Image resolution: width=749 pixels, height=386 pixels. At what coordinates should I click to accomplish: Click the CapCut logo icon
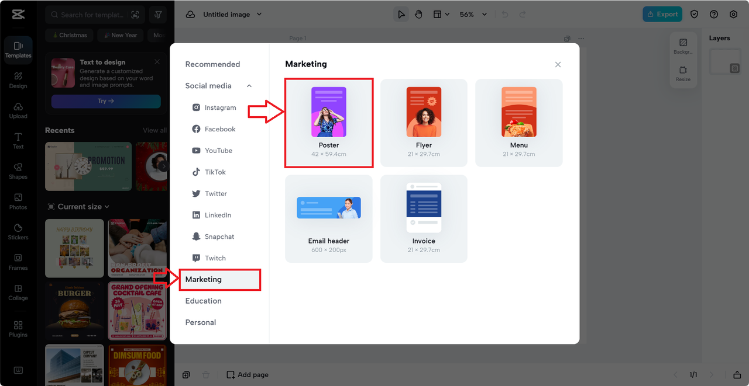(18, 15)
